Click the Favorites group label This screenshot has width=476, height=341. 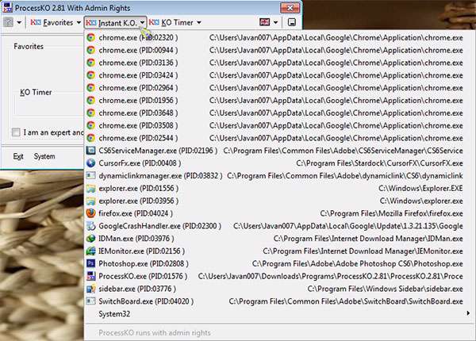[29, 47]
